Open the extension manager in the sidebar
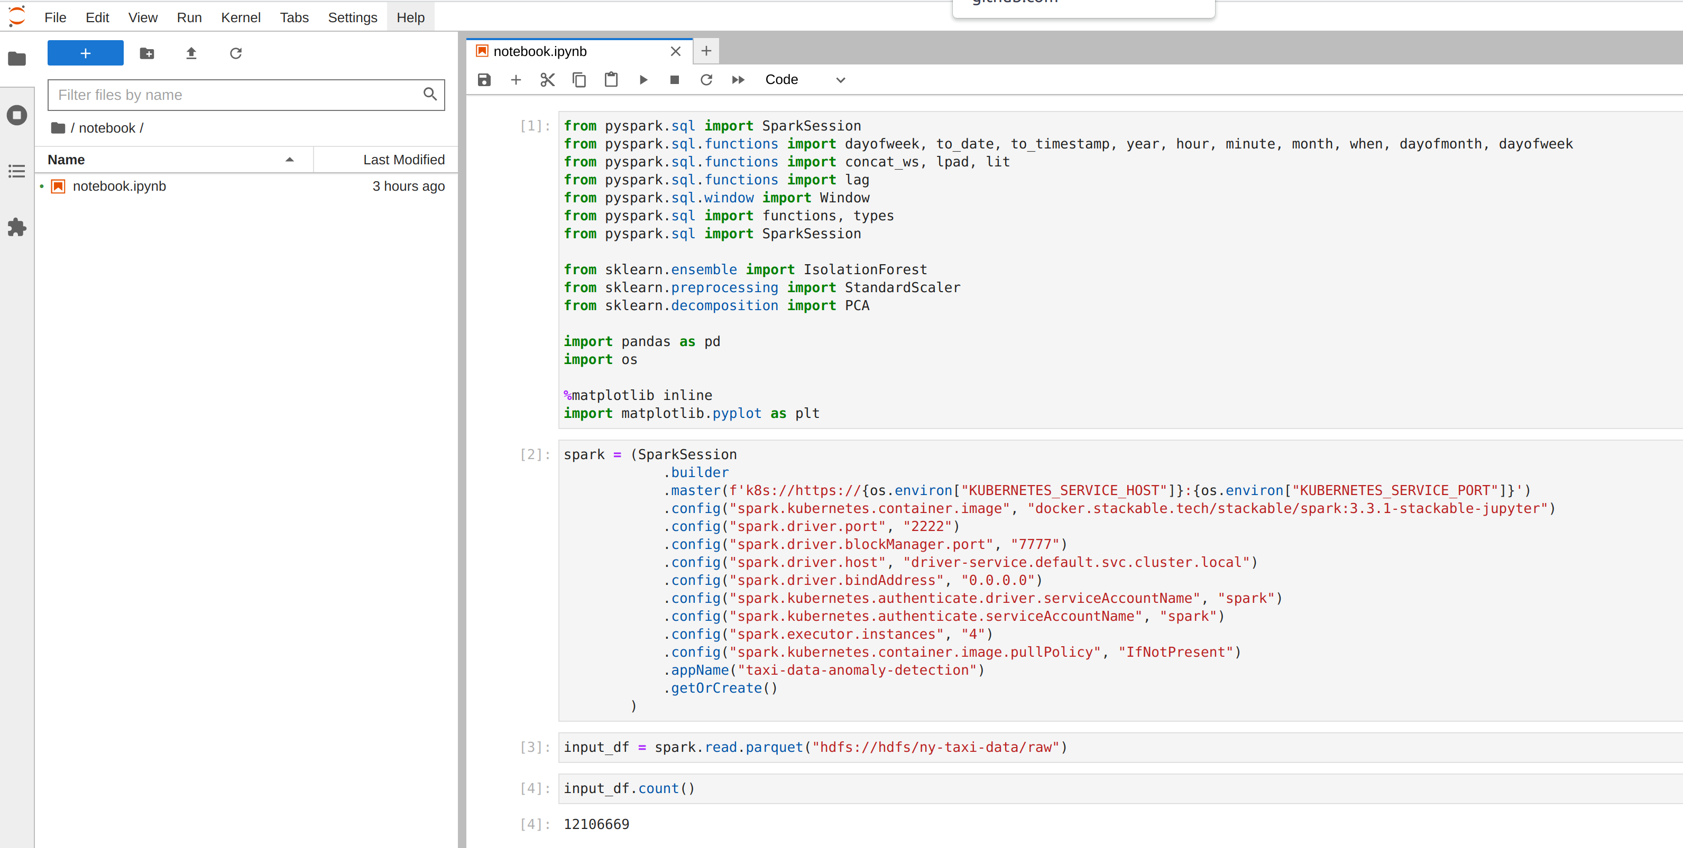Image resolution: width=1683 pixels, height=848 pixels. coord(16,227)
